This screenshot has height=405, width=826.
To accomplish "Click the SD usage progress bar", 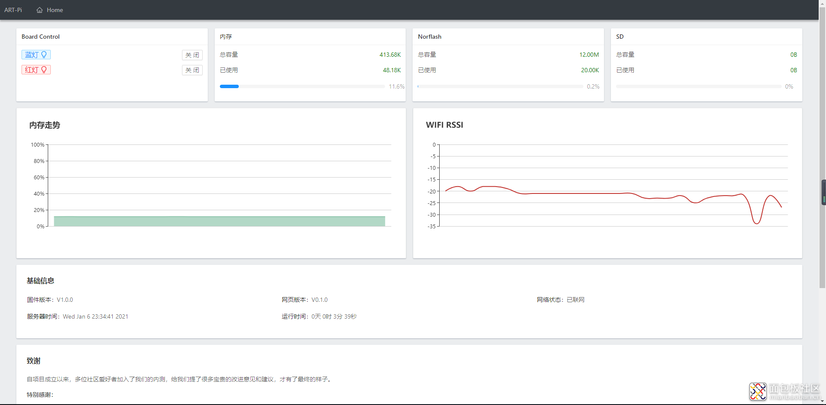I will coord(699,86).
